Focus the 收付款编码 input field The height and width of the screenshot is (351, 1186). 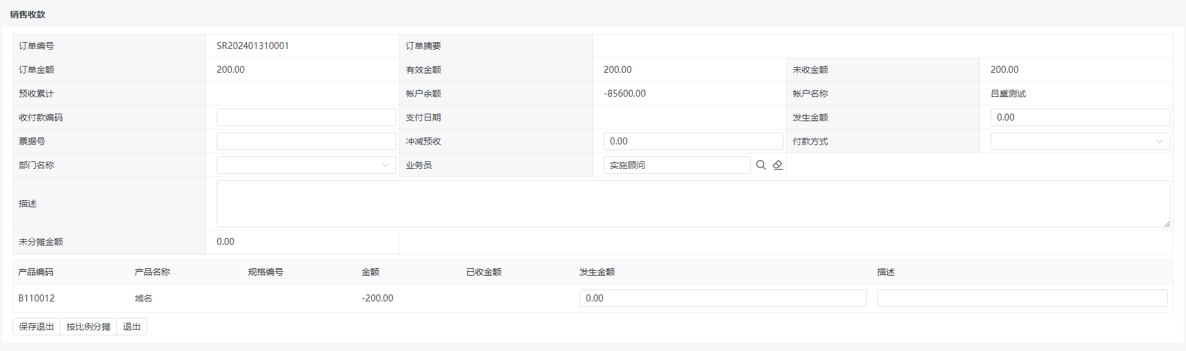pos(306,117)
